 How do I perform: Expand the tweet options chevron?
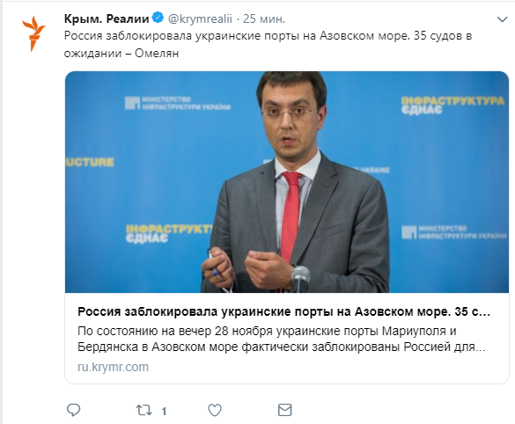502,19
